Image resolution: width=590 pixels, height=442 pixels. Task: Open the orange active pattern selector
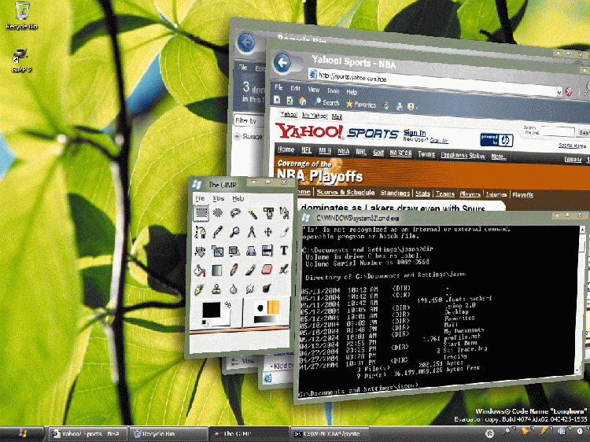(x=274, y=307)
